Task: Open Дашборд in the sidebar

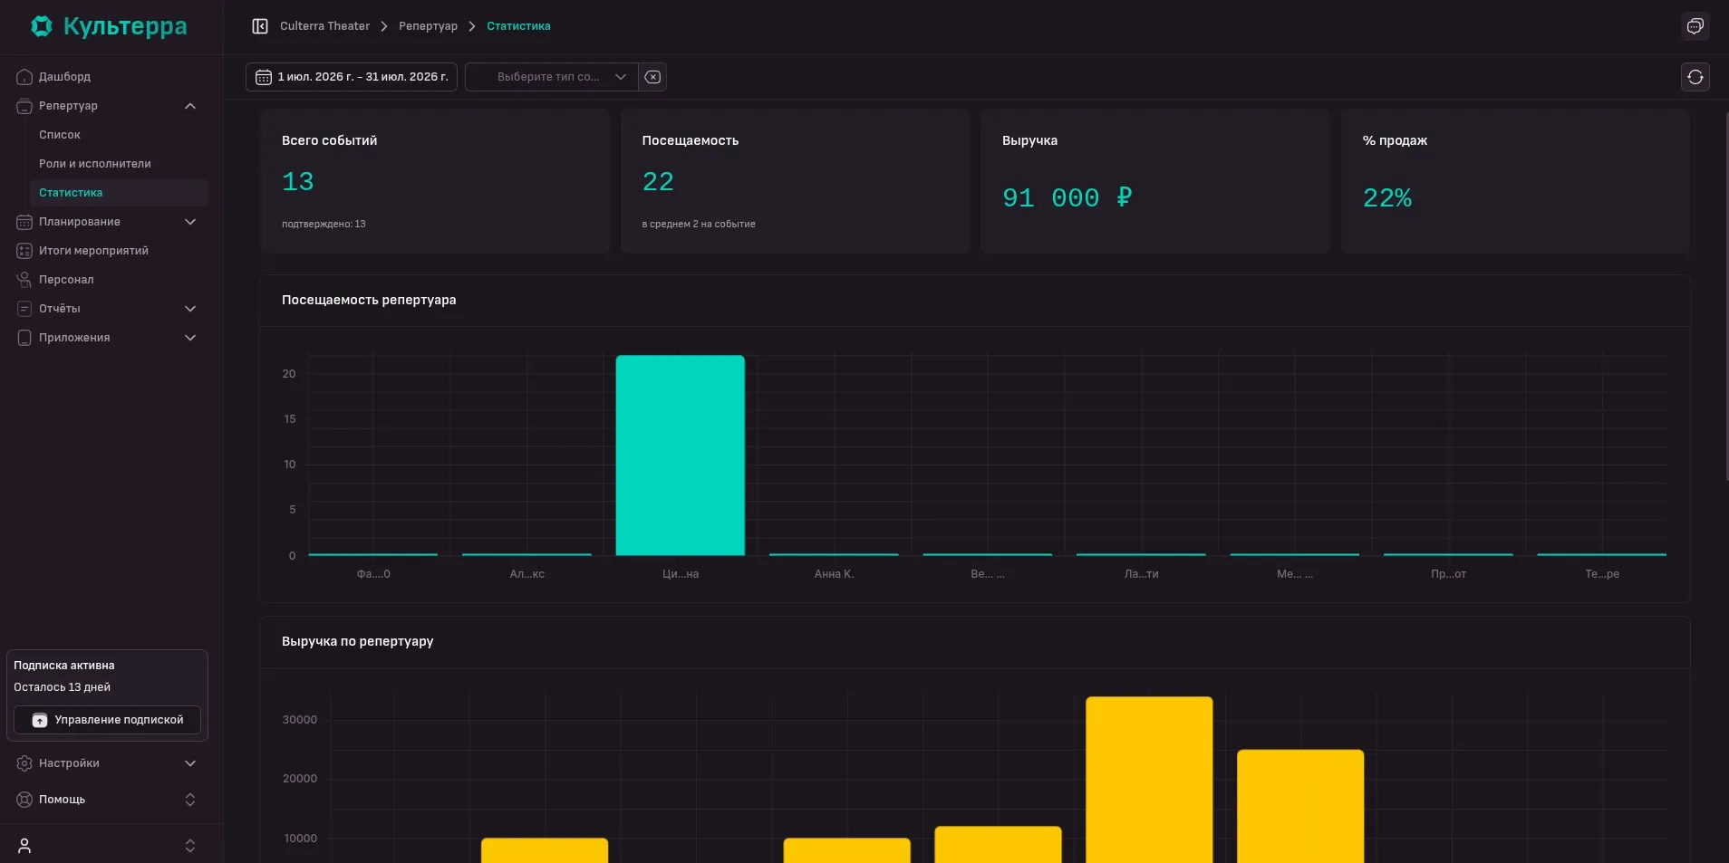Action: coord(64,77)
